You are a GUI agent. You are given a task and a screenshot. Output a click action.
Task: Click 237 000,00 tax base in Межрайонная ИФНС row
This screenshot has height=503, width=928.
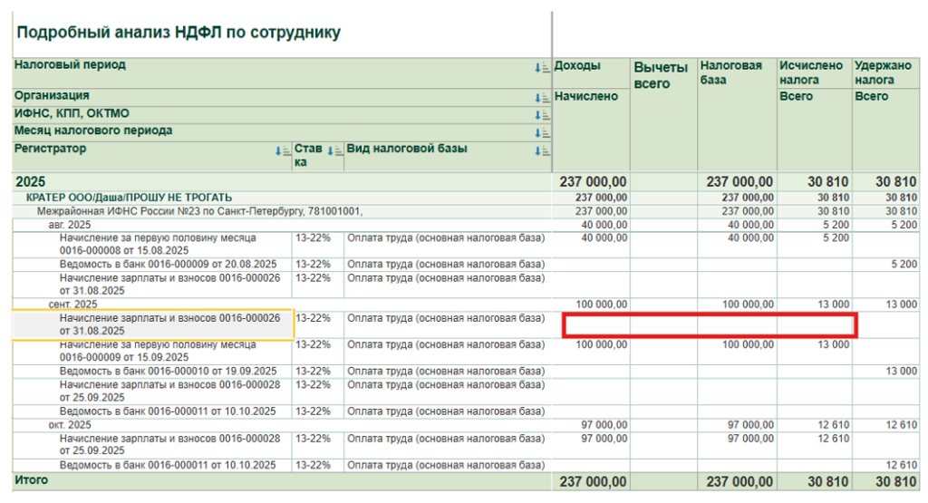point(748,211)
